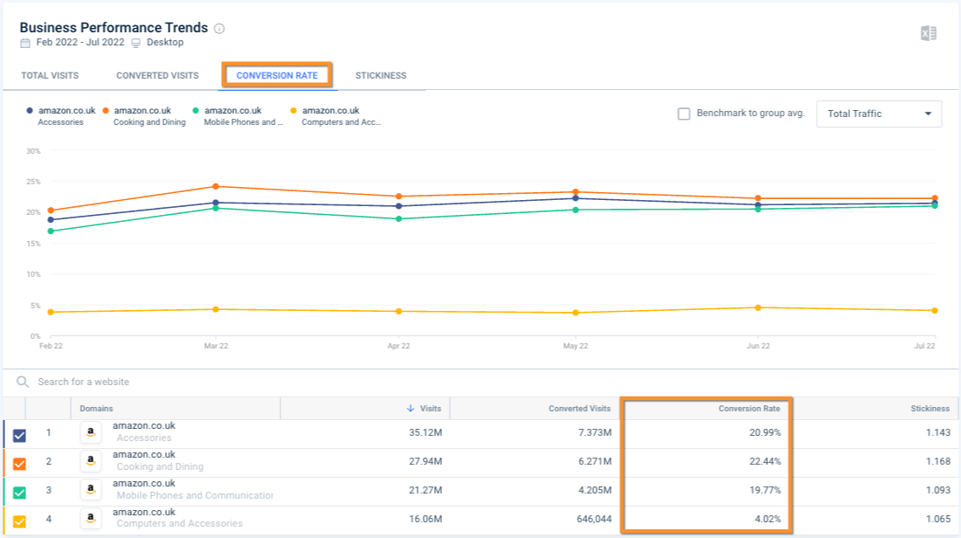Click the 20.99% conversion rate cell
The width and height of the screenshot is (961, 538).
click(765, 432)
